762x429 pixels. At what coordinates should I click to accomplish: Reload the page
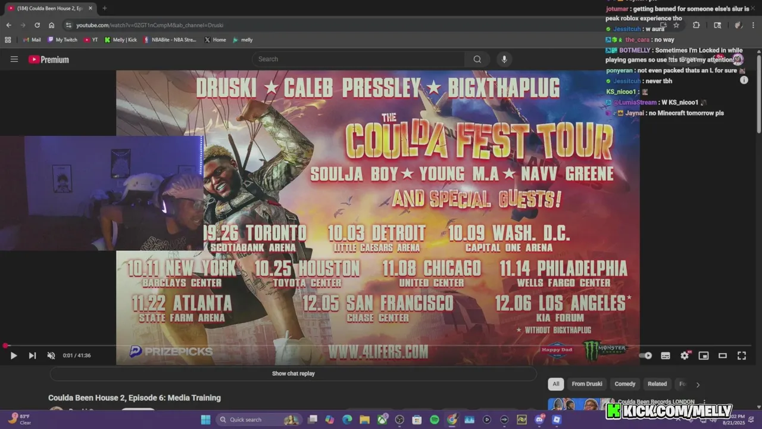(37, 25)
